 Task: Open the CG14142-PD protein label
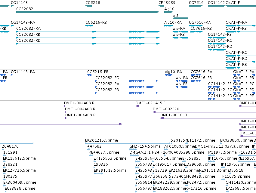220,96
